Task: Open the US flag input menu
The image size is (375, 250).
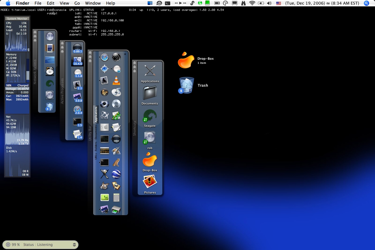Action: [278, 3]
